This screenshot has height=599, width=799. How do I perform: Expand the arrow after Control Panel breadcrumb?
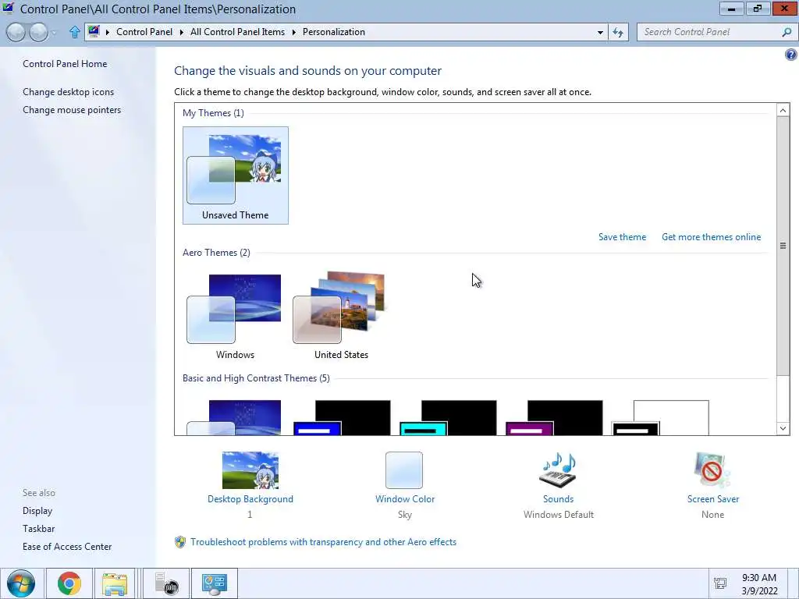click(181, 32)
